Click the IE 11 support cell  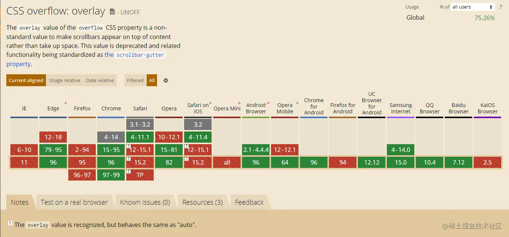point(24,162)
